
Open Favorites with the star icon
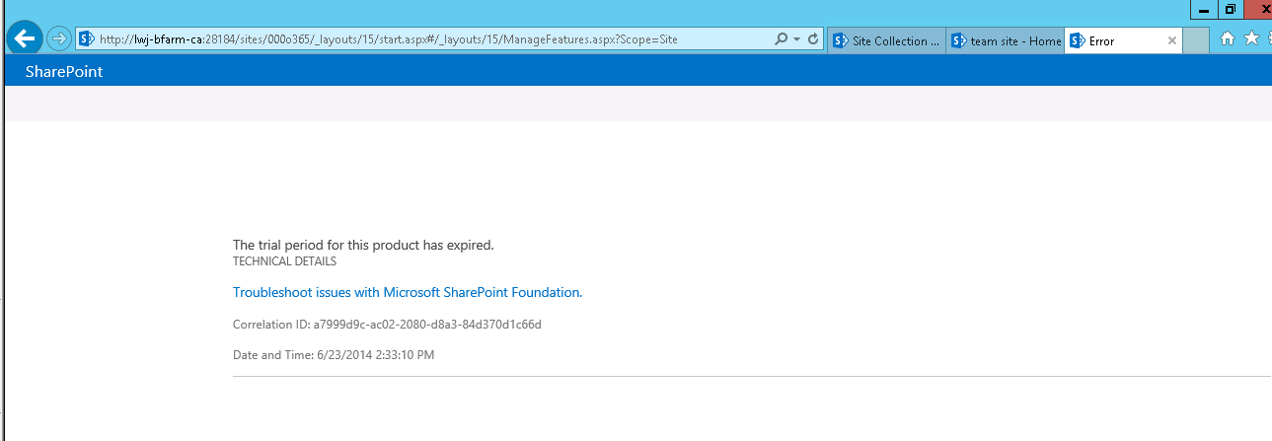coord(1251,38)
